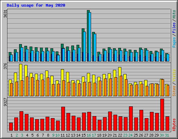Click the chart title 'Daily usage for May 2020'
Image resolution: width=178 pixels, height=139 pixels.
(36, 5)
